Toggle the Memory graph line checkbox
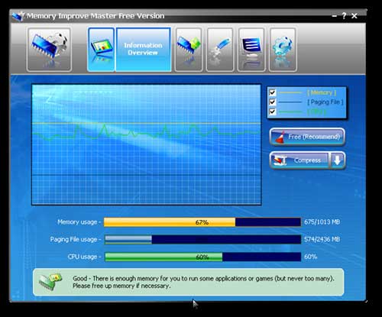 point(273,92)
